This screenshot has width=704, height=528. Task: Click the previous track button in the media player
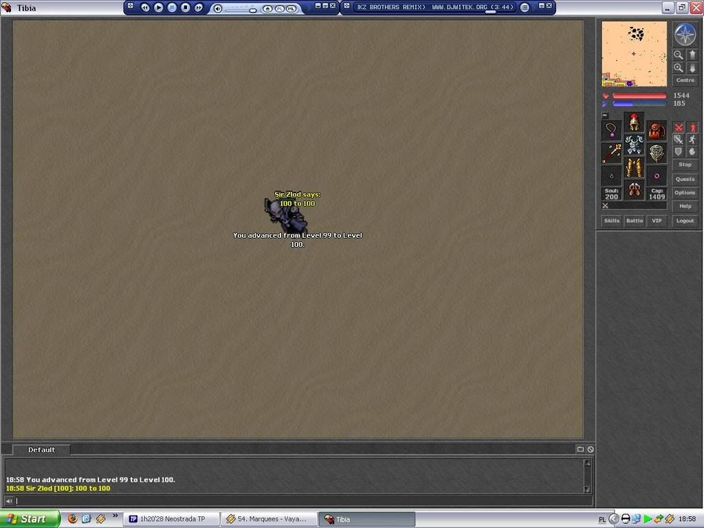coord(145,8)
